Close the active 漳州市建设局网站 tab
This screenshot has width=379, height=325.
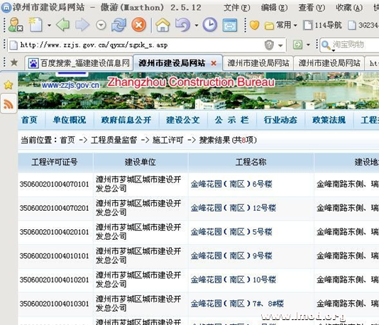click(214, 63)
